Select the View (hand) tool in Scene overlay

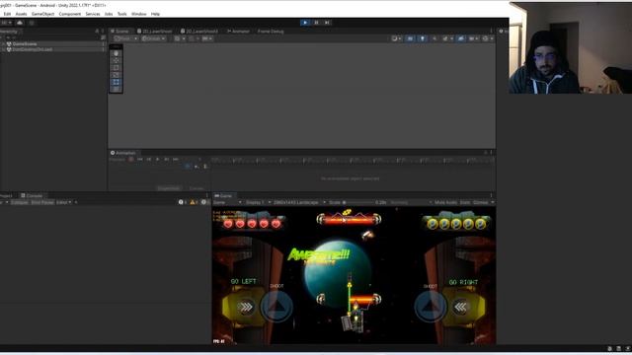tap(117, 53)
